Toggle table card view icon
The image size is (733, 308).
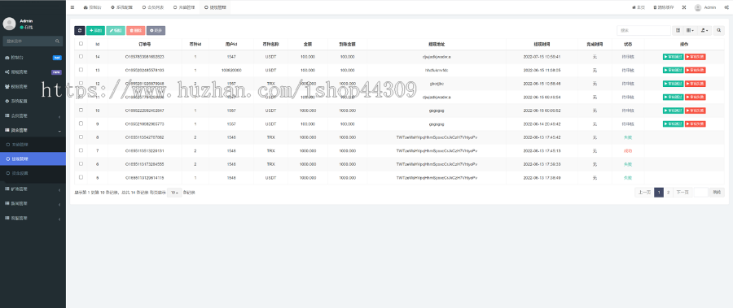(678, 30)
